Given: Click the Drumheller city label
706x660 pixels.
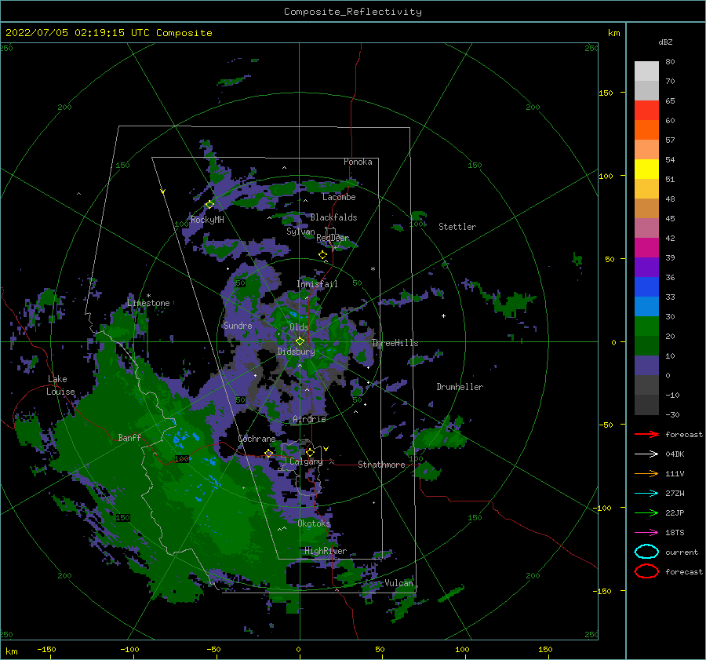Looking at the screenshot, I should (460, 387).
